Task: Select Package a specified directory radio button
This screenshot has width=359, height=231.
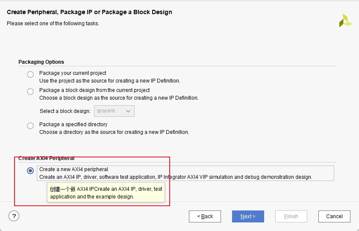Action: click(30, 126)
